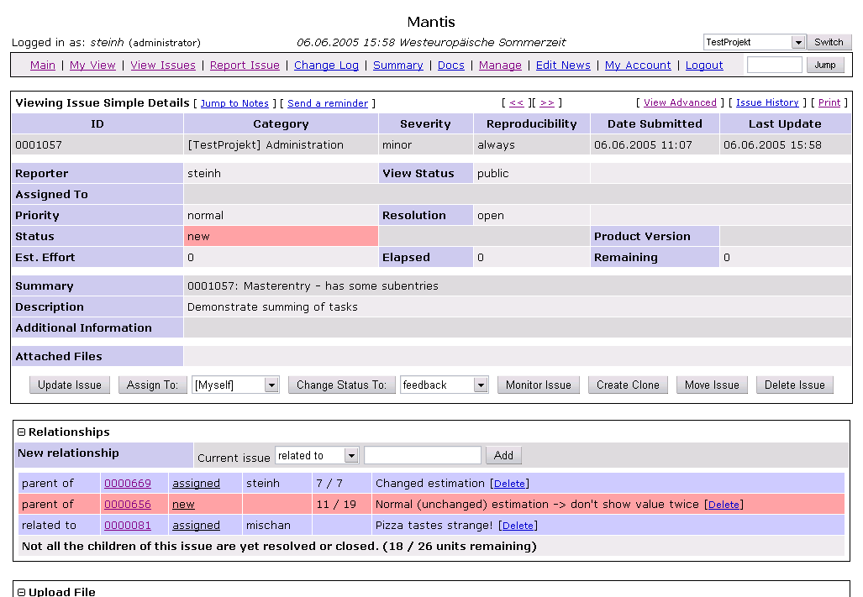Add the new relationship with Add button
The image size is (863, 597).
(x=503, y=455)
